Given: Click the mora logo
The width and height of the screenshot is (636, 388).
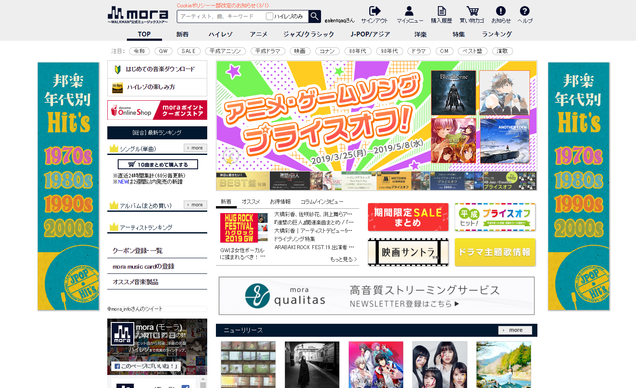Looking at the screenshot, I should tap(138, 15).
